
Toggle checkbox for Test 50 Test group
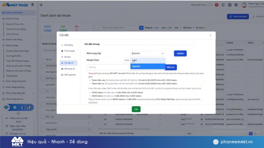43,123
